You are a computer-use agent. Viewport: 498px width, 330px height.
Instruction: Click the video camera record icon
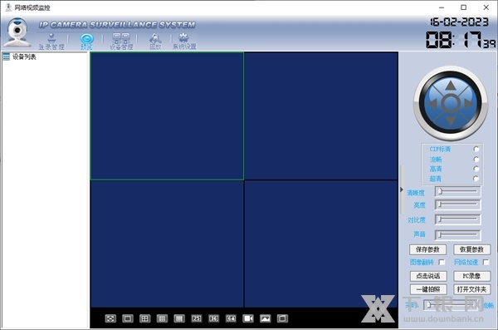[x=248, y=318]
